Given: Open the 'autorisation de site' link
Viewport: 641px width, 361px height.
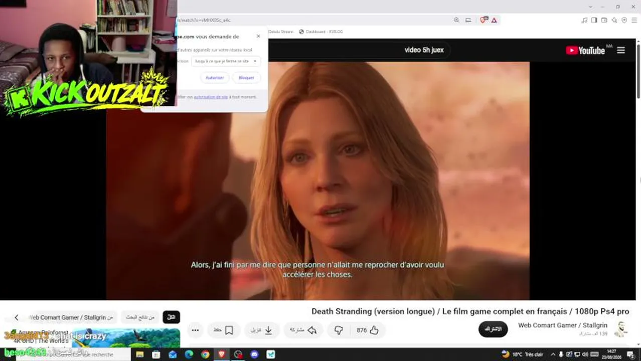Looking at the screenshot, I should (211, 97).
